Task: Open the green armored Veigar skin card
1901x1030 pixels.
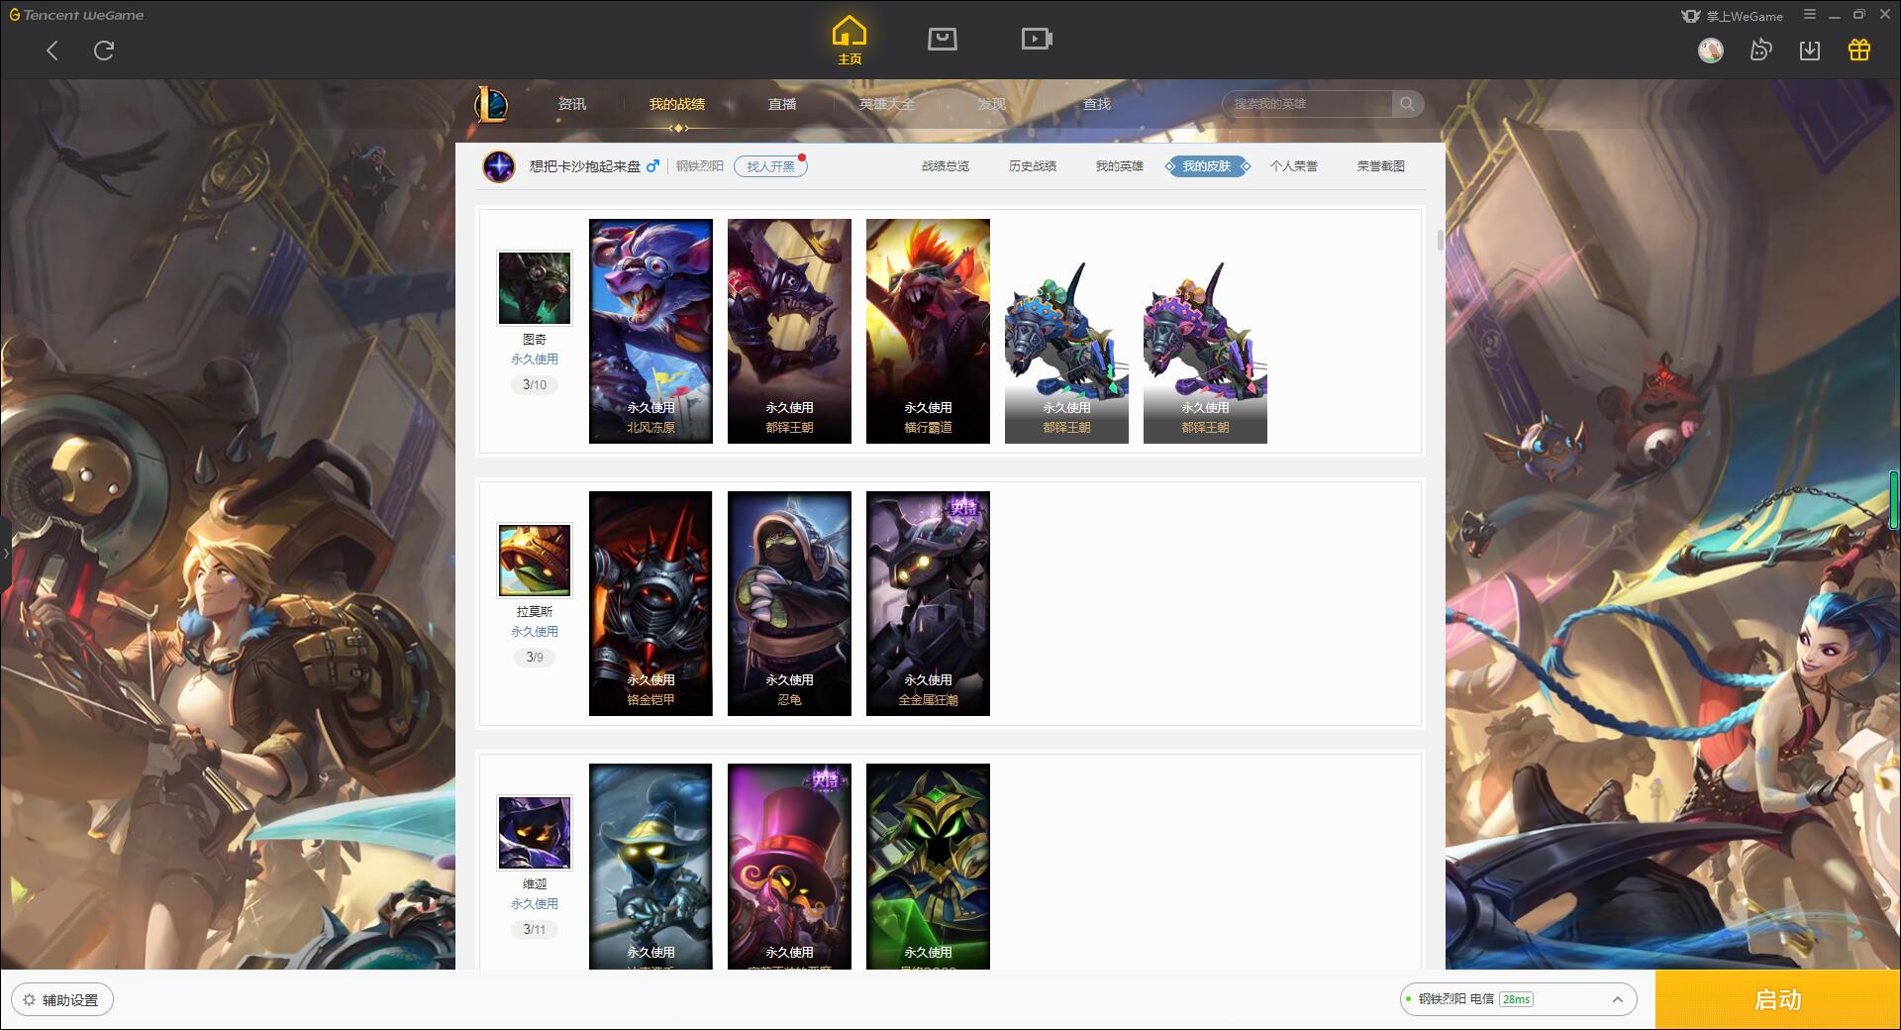Action: pos(928,867)
